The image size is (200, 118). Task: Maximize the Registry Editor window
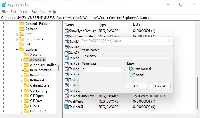(x=181, y=4)
